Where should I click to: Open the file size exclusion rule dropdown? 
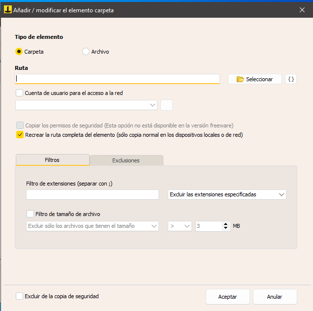(92, 226)
